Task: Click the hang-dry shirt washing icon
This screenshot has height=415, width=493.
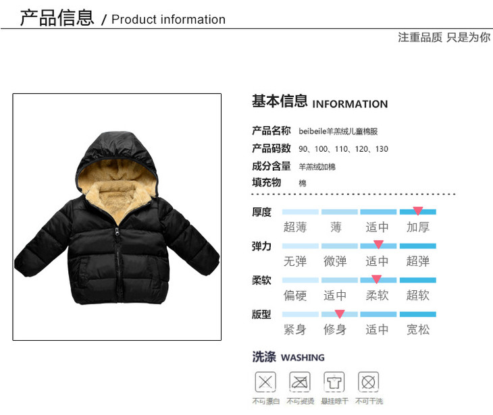Action: click(334, 382)
